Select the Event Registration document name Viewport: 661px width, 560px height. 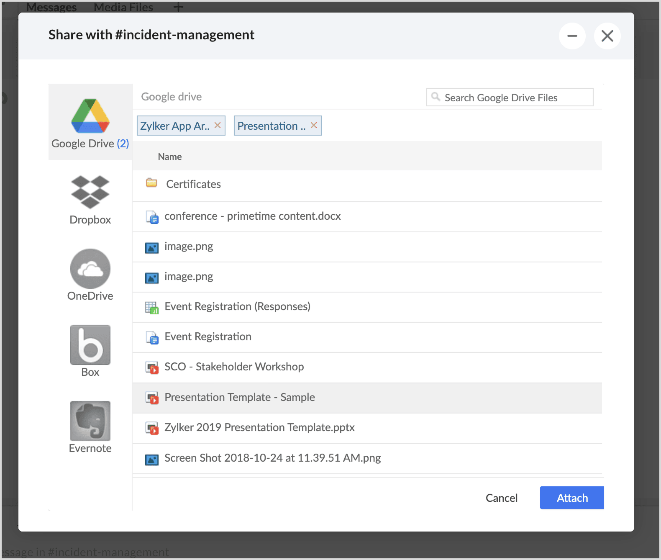pyautogui.click(x=208, y=337)
